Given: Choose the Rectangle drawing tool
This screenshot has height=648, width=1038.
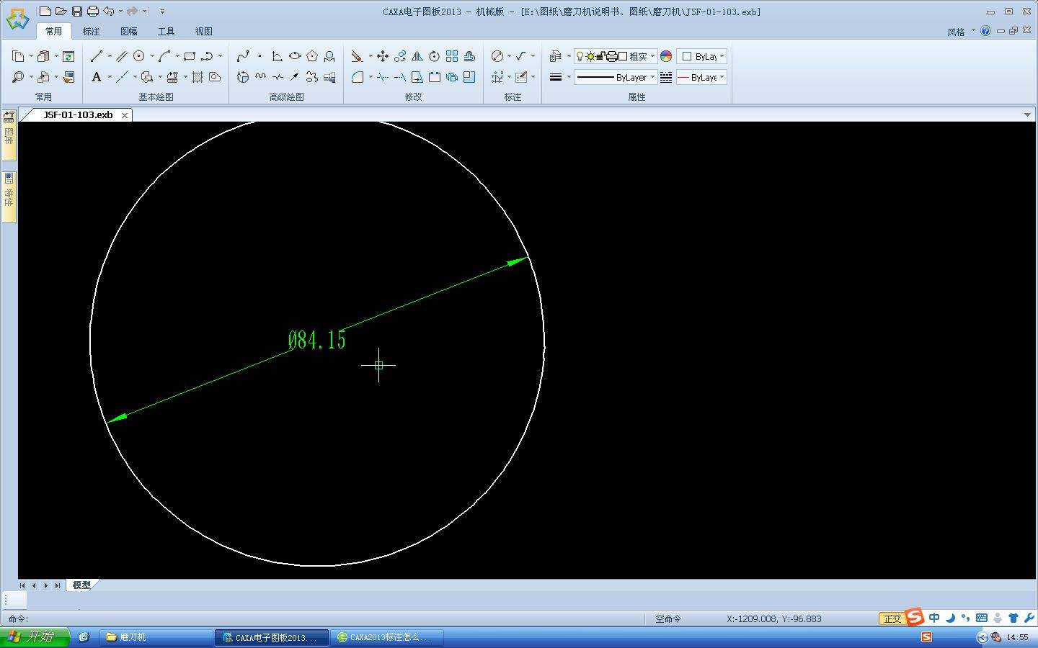Looking at the screenshot, I should point(190,56).
